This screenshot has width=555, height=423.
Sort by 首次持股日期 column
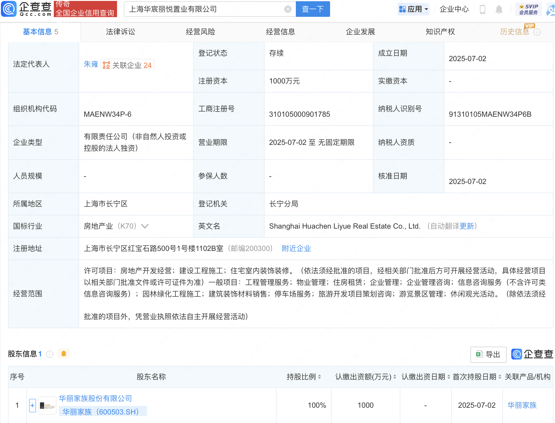click(500, 377)
